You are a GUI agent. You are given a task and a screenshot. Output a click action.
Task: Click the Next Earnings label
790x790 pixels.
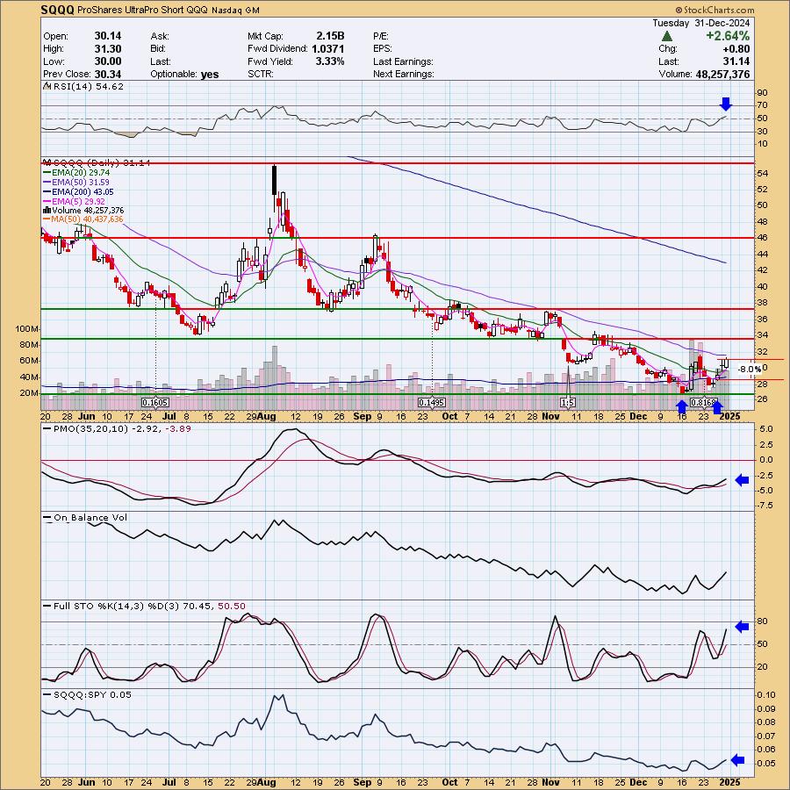pyautogui.click(x=404, y=74)
